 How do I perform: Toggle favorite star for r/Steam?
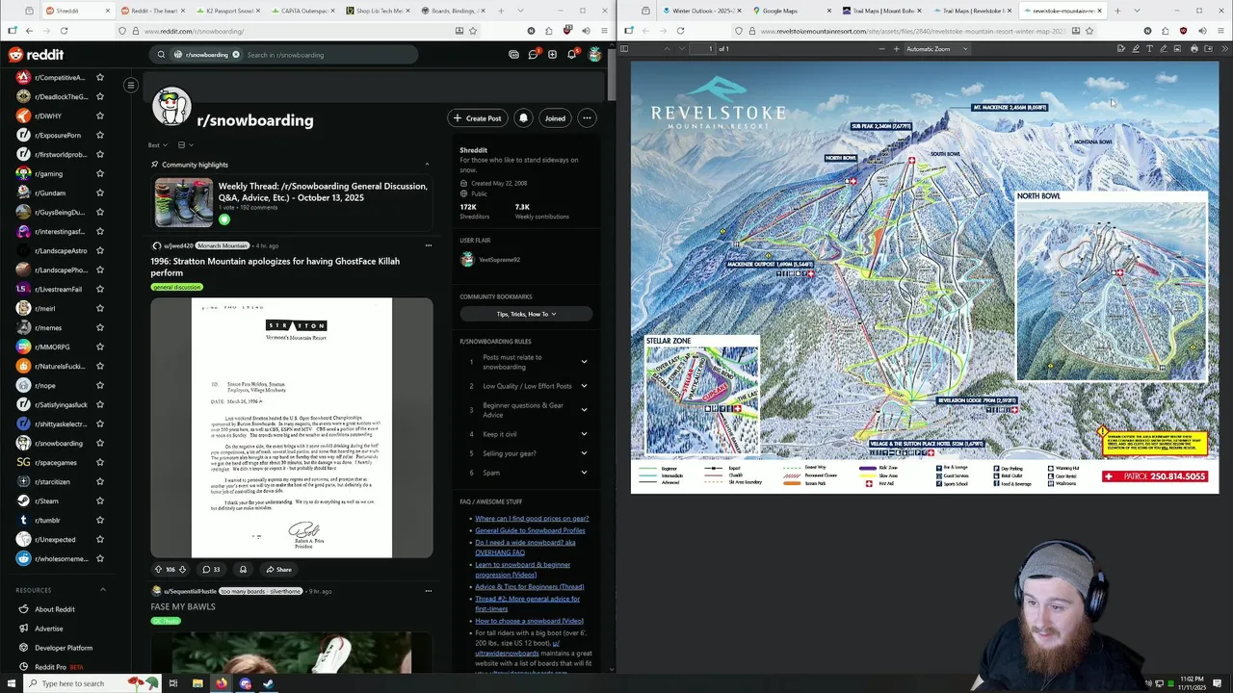pyautogui.click(x=99, y=500)
